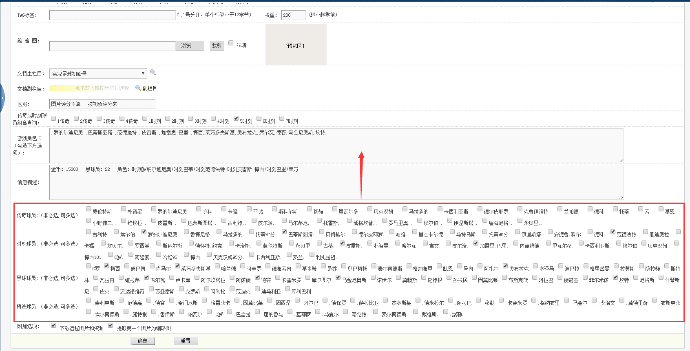Viewport: 690px width, 351px height.
Task: Tick the 兰帕德 checkbox
Action: tap(560, 209)
